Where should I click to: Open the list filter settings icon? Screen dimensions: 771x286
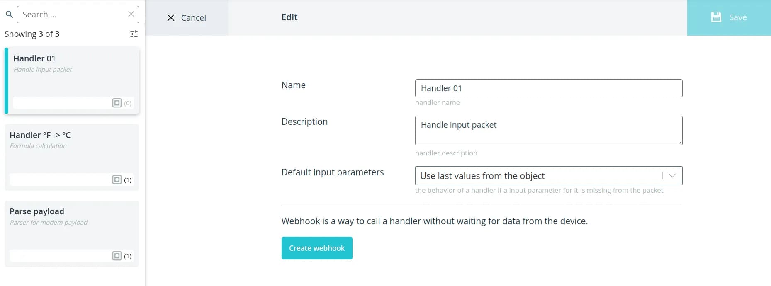134,34
